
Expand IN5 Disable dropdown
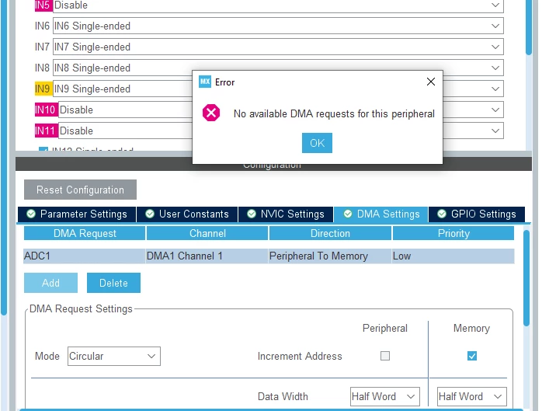(278, 5)
